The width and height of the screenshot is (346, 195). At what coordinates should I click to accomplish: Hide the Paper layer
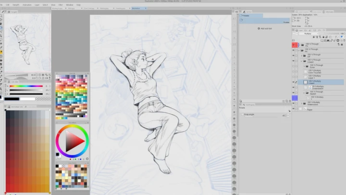click(293, 108)
